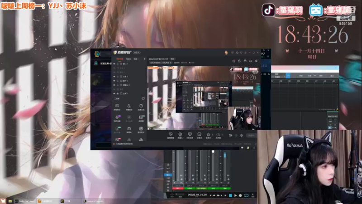Switch to Studio One on the taskbar
362x204 pixels.
pyautogui.click(x=25, y=201)
